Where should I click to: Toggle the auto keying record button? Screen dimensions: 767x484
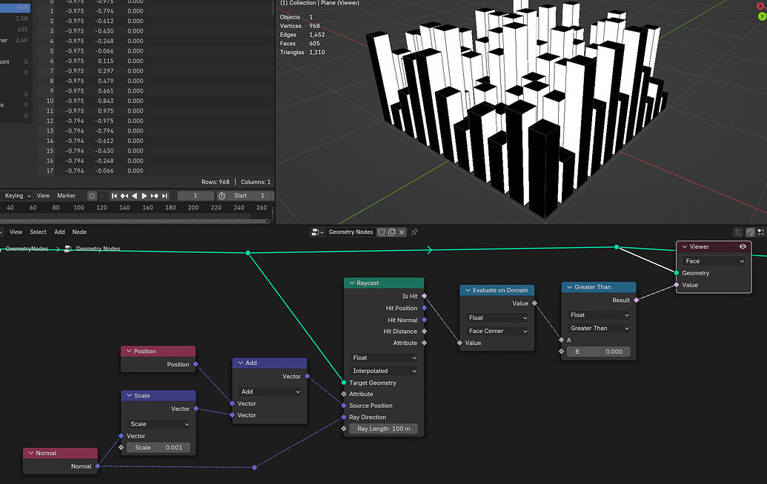[x=92, y=196]
